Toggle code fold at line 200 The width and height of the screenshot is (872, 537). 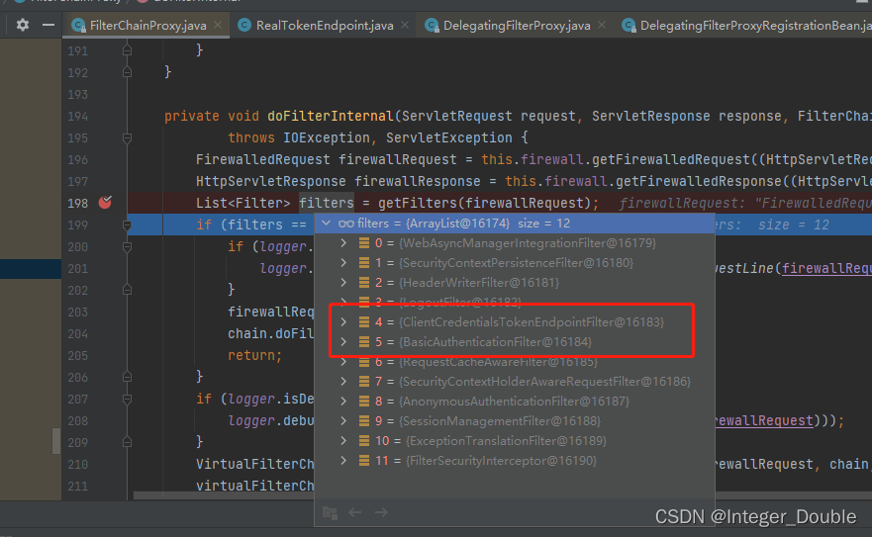(x=127, y=247)
